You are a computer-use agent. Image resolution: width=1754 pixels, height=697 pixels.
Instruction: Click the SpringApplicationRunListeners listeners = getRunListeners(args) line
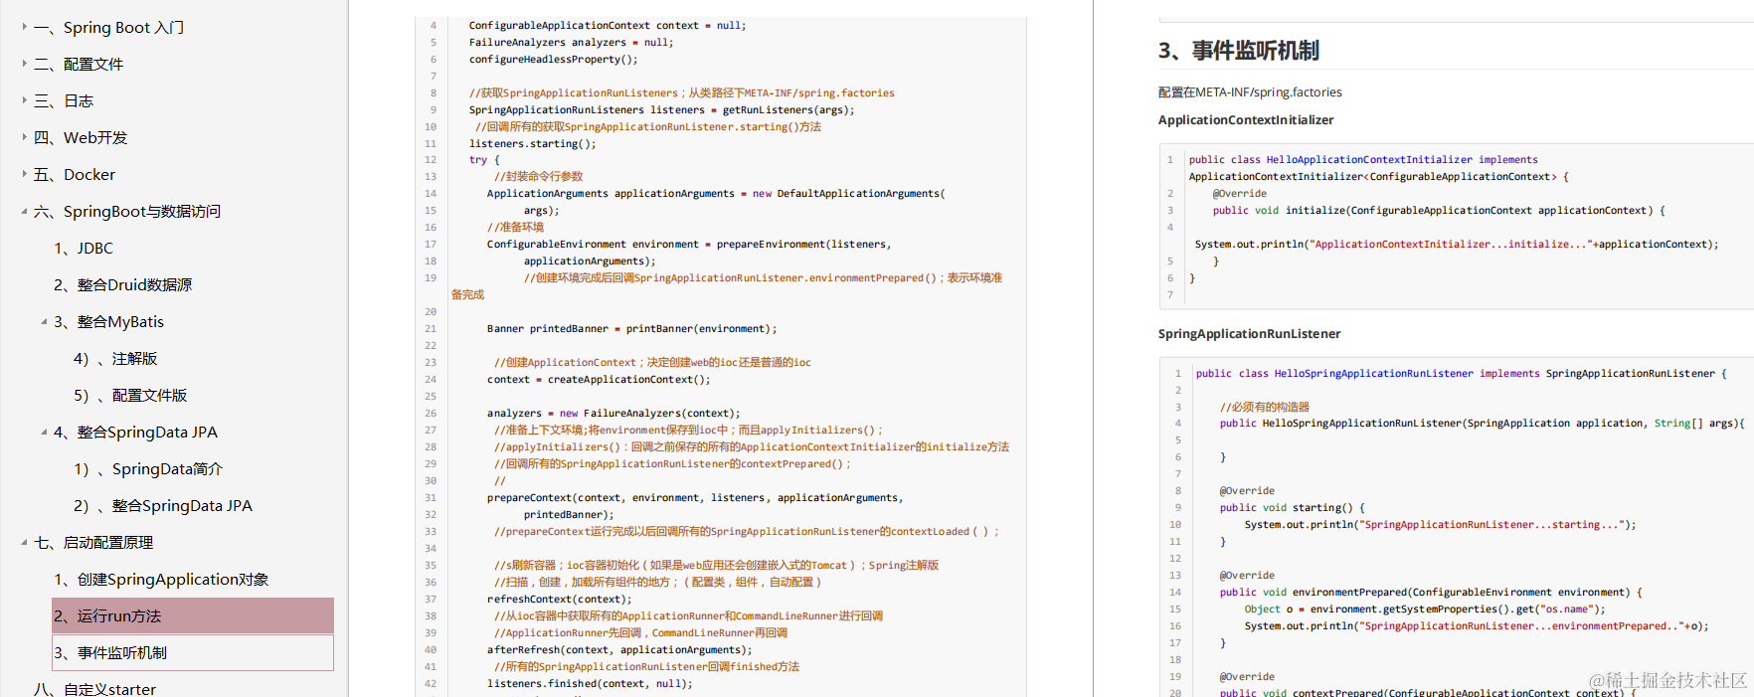(x=662, y=110)
